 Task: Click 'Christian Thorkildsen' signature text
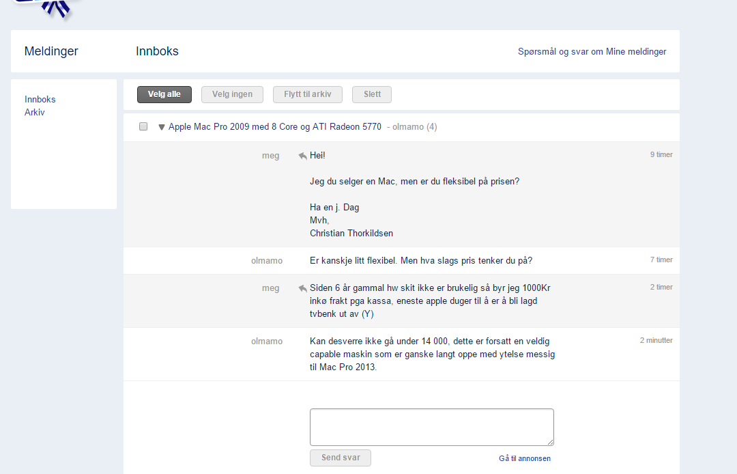click(351, 233)
